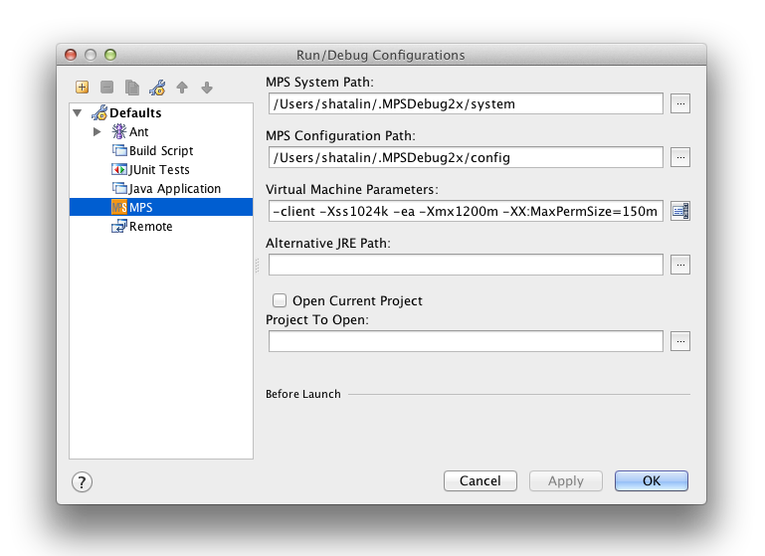Confirm the dialog with OK
This screenshot has width=765, height=556.
tap(651, 481)
